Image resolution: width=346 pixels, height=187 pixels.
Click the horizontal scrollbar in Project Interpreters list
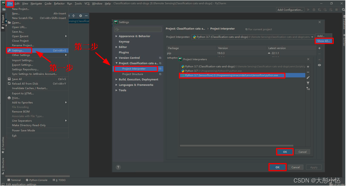click(x=236, y=146)
